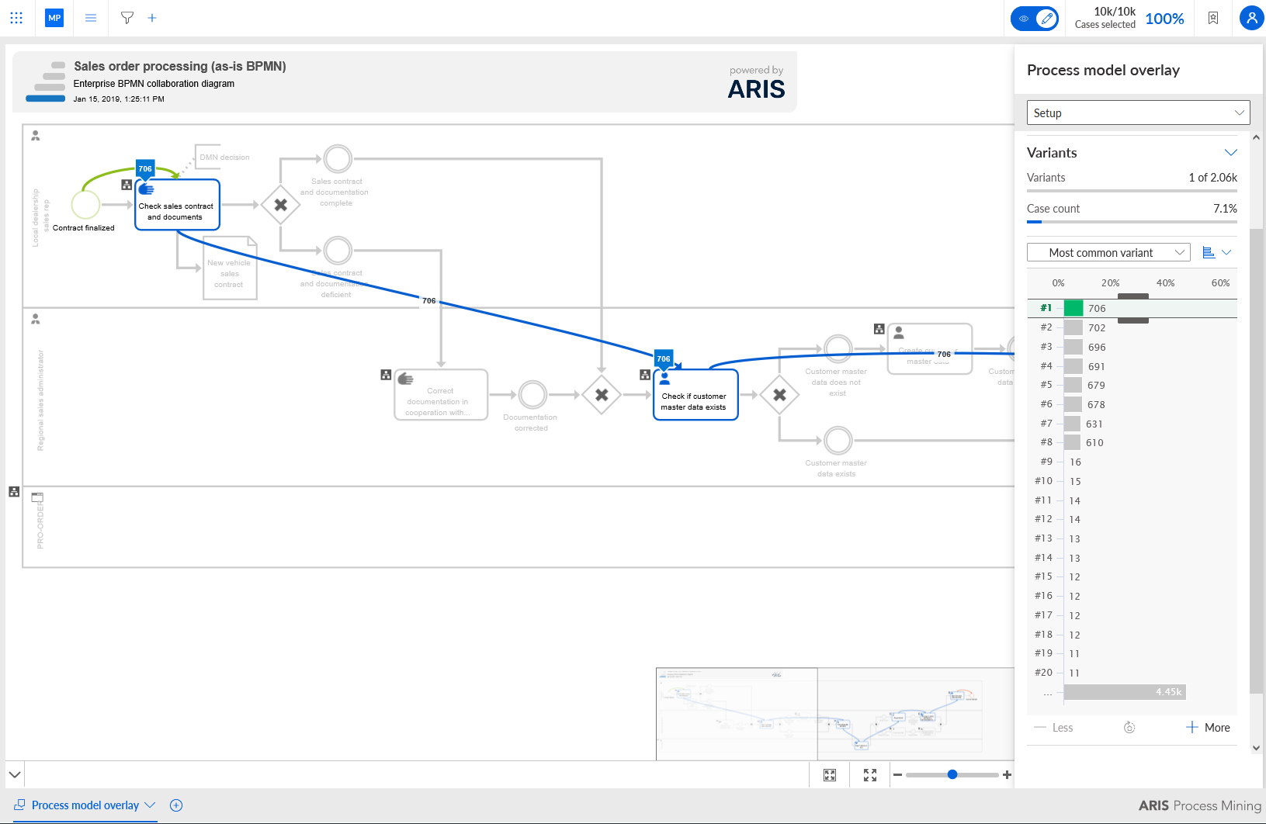Open the hamburger menu icon
The image size is (1266, 824).
click(91, 18)
